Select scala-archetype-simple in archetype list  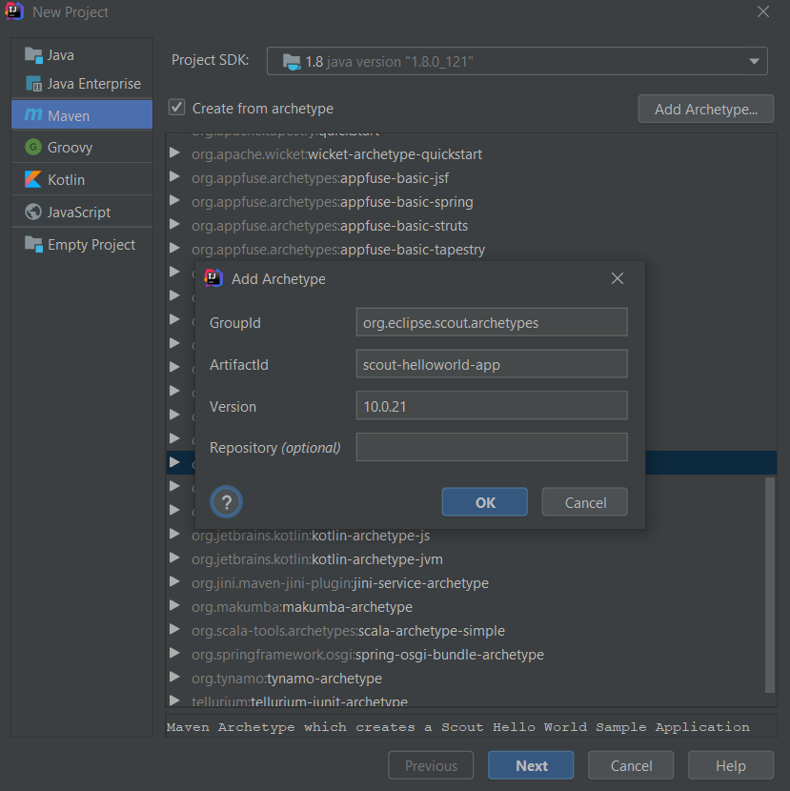[348, 631]
